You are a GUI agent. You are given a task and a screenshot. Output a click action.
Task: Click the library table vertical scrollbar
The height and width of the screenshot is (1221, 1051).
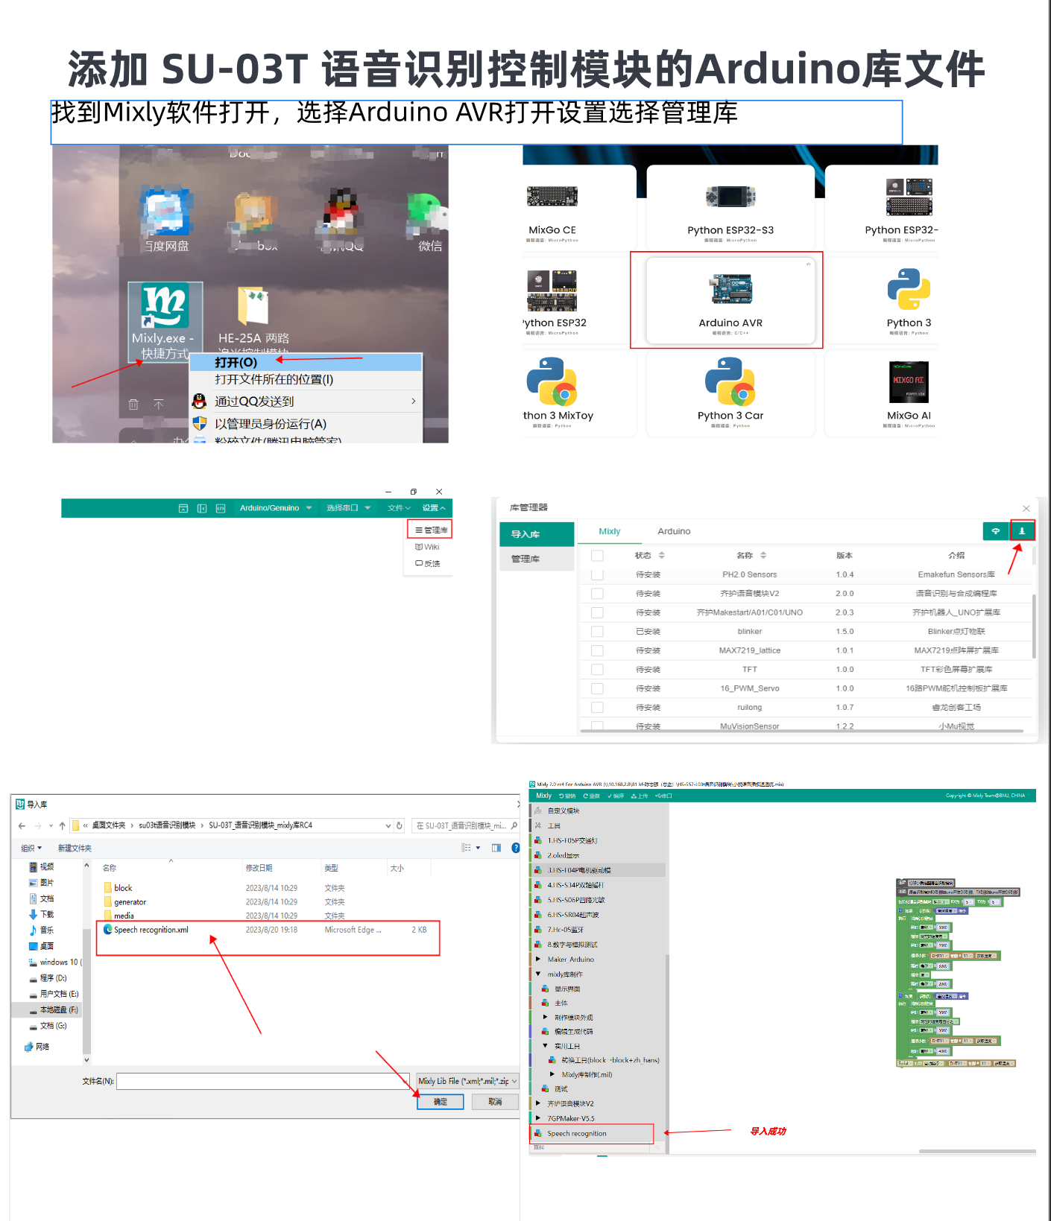coord(1033,626)
